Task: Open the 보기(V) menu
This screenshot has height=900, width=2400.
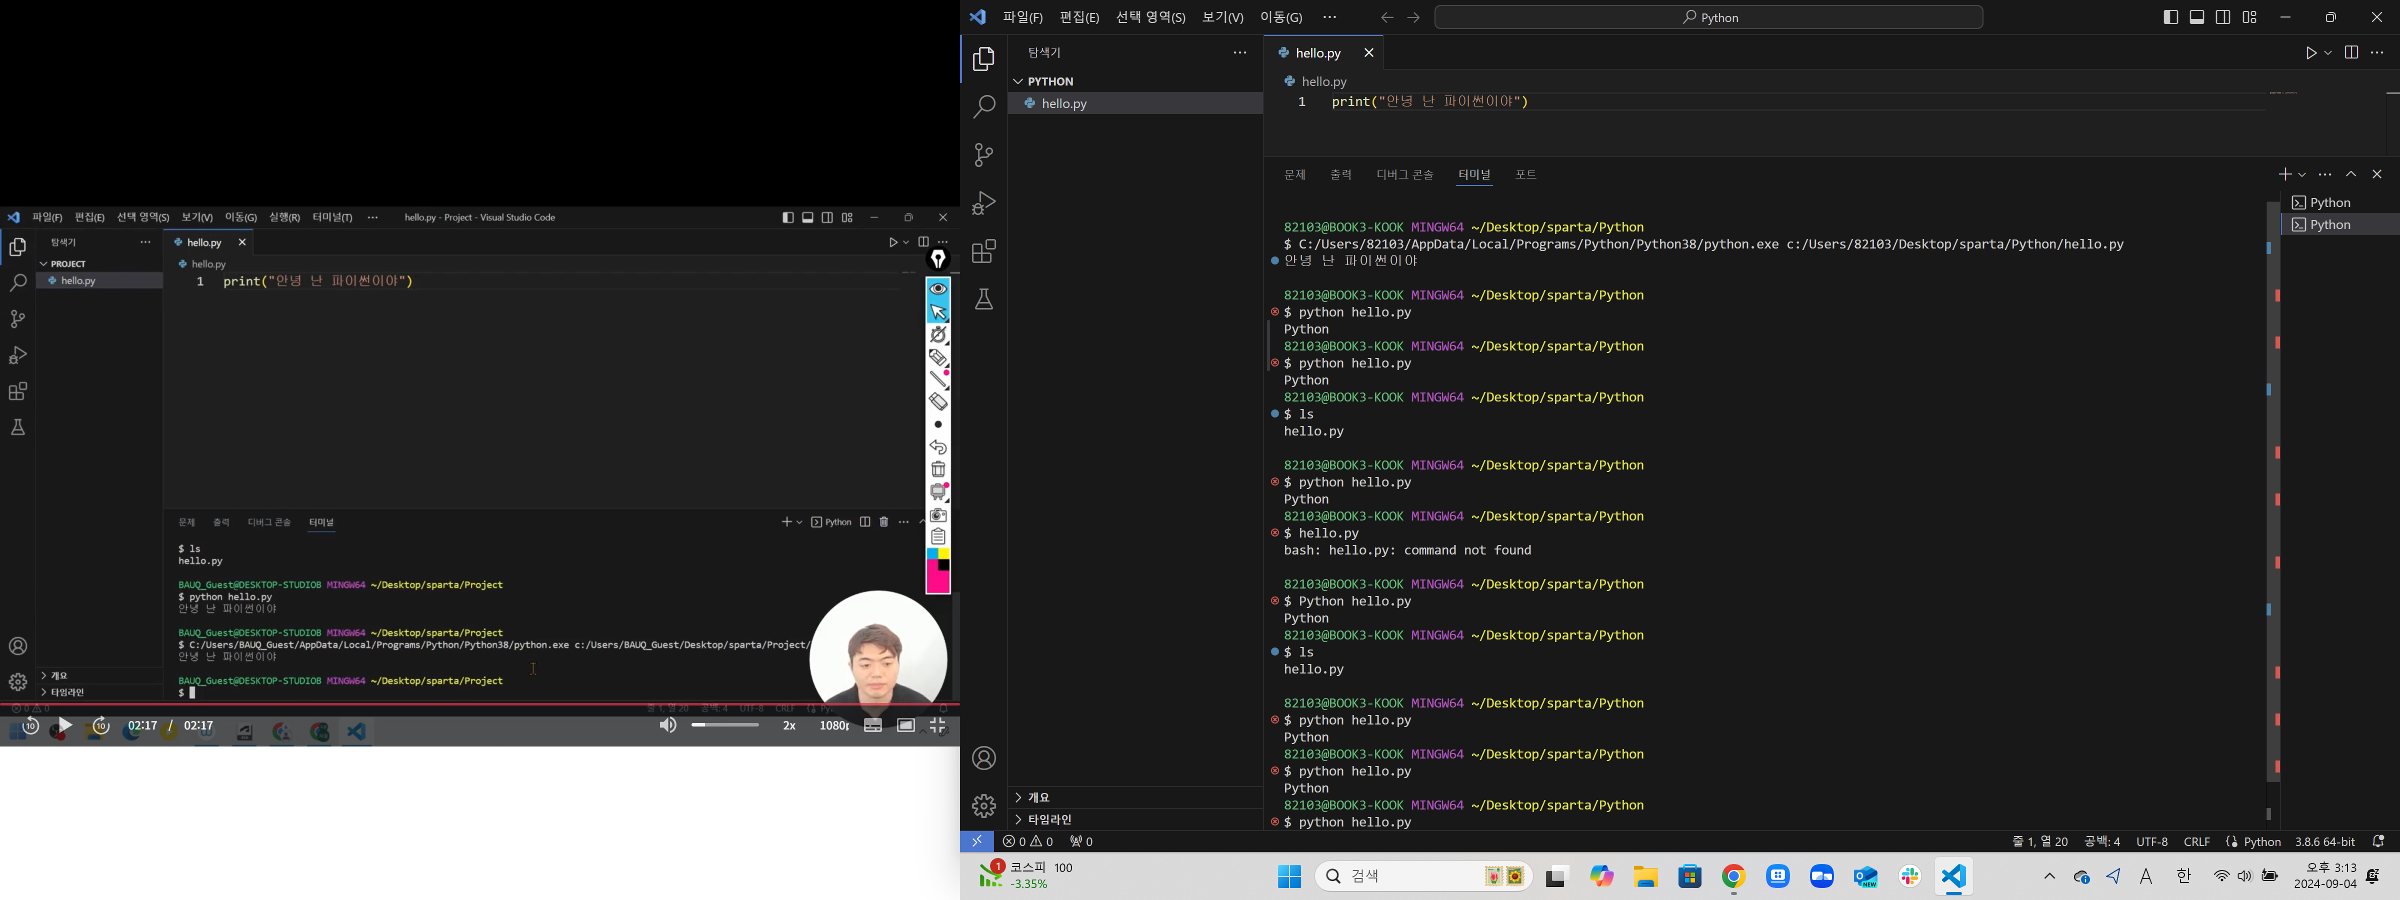Action: (1222, 17)
